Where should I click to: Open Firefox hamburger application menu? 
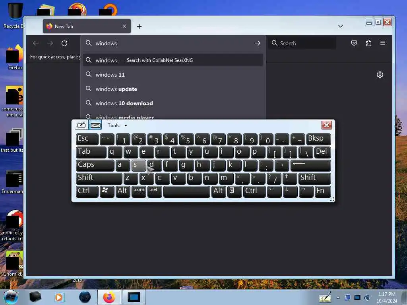click(x=383, y=43)
